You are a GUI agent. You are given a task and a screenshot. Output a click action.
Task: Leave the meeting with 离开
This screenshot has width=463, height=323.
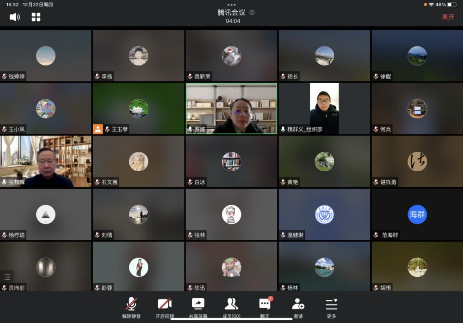tap(448, 17)
